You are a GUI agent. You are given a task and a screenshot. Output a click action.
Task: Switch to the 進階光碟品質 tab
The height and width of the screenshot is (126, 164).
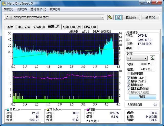tap(72, 27)
